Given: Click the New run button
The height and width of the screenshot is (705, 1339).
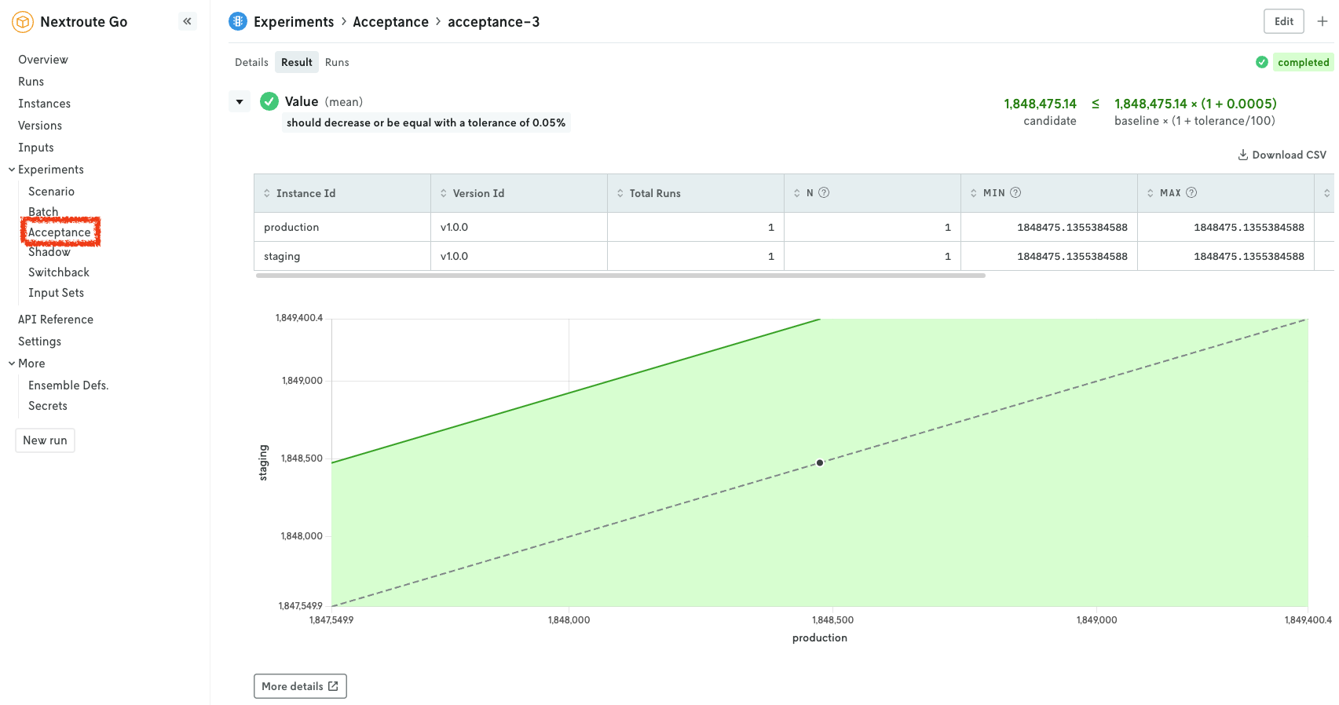Looking at the screenshot, I should (x=45, y=440).
